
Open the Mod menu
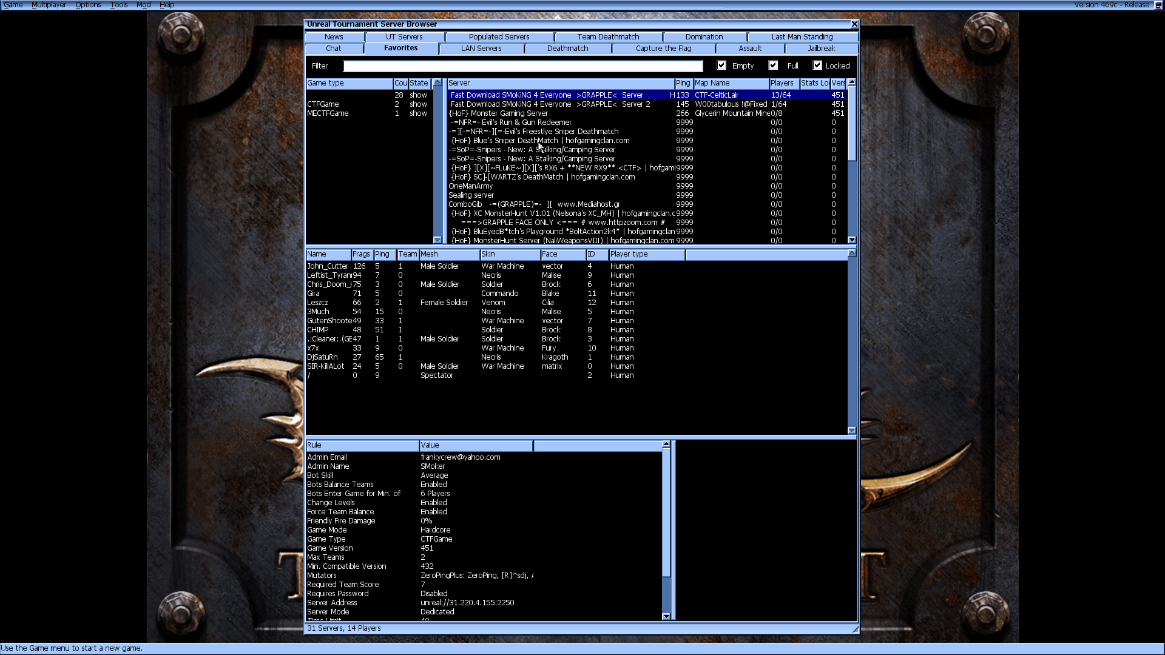[x=143, y=5]
